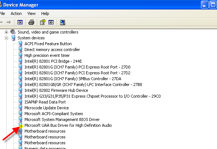Maximize the Device Manager window
The width and height of the screenshot is (217, 149).
[x=213, y=5]
